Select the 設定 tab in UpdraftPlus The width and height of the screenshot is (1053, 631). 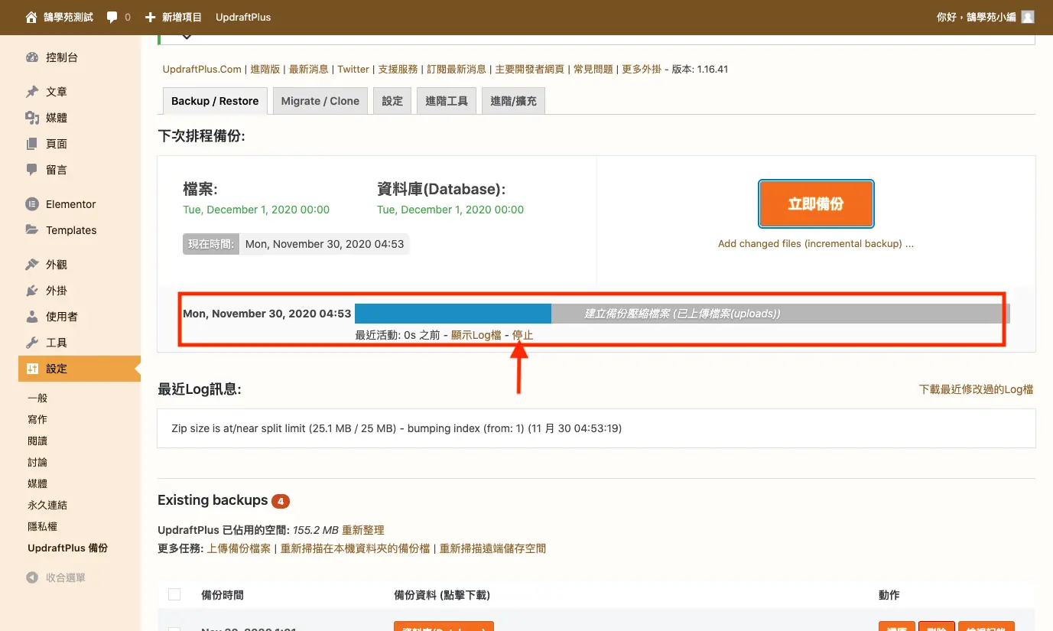coord(392,101)
